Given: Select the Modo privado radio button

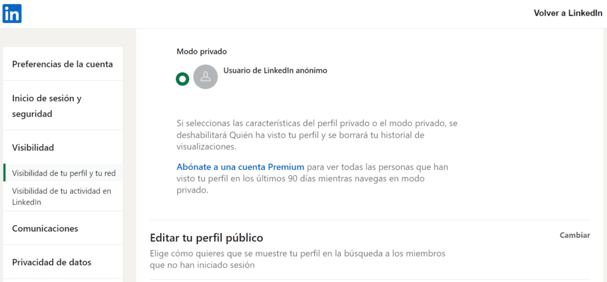Looking at the screenshot, I should [183, 79].
